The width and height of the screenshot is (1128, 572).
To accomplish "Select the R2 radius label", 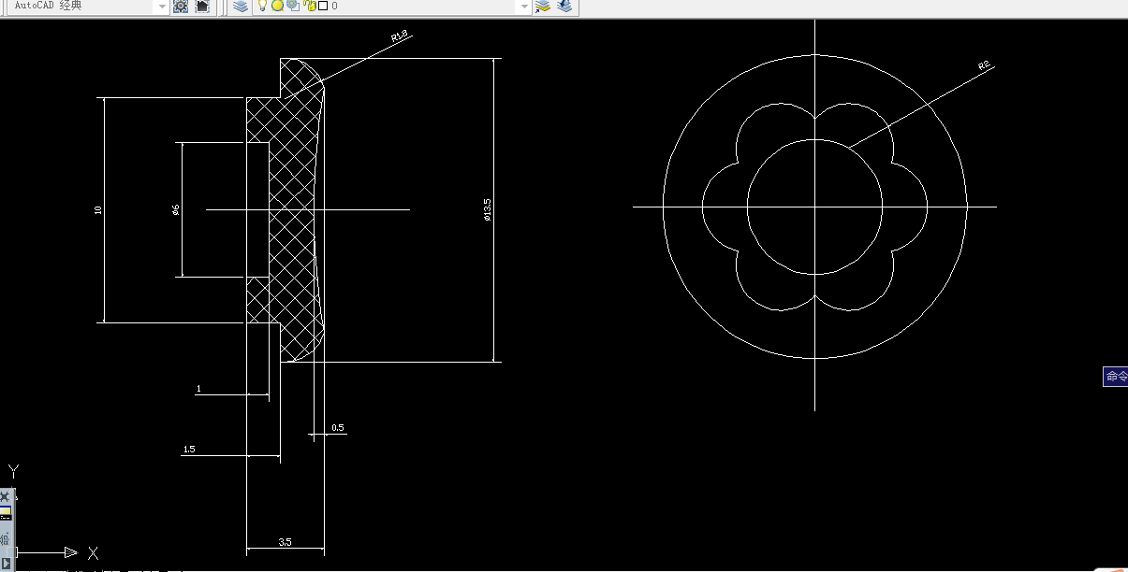I will [x=984, y=65].
